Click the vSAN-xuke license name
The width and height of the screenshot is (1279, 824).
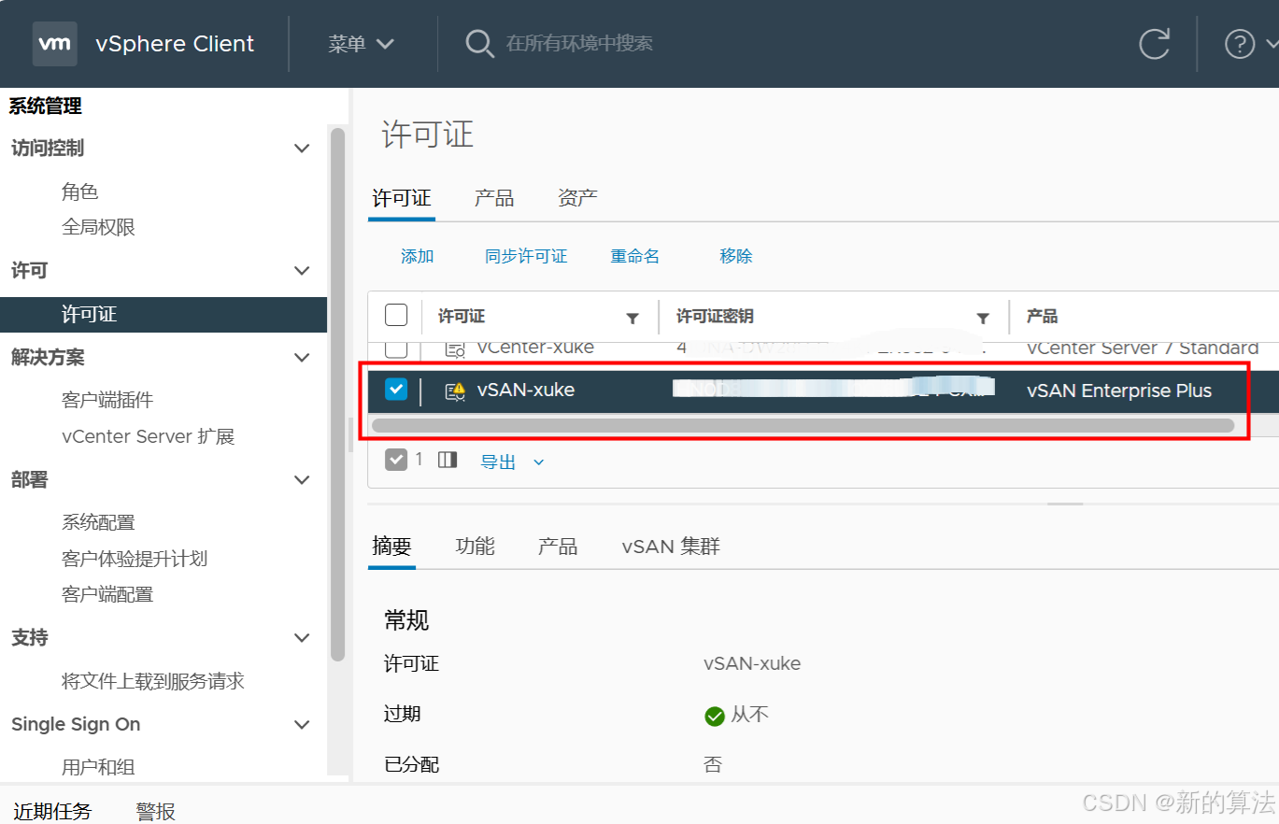pos(526,391)
